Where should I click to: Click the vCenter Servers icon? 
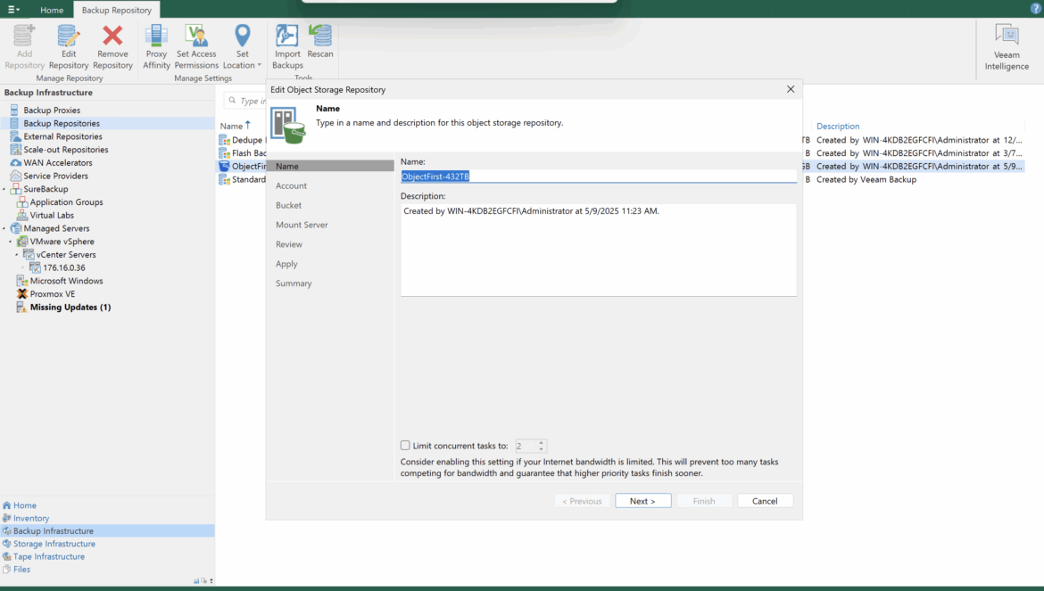[29, 255]
